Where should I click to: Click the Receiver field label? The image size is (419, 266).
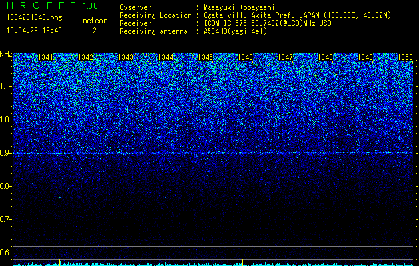pos(135,23)
